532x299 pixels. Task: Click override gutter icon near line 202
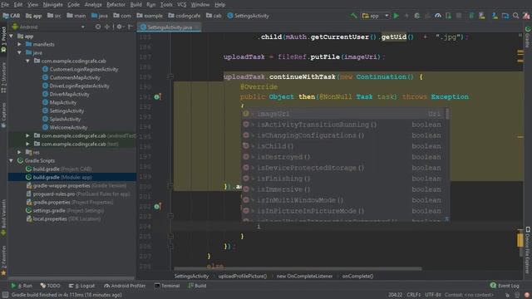pyautogui.click(x=157, y=206)
